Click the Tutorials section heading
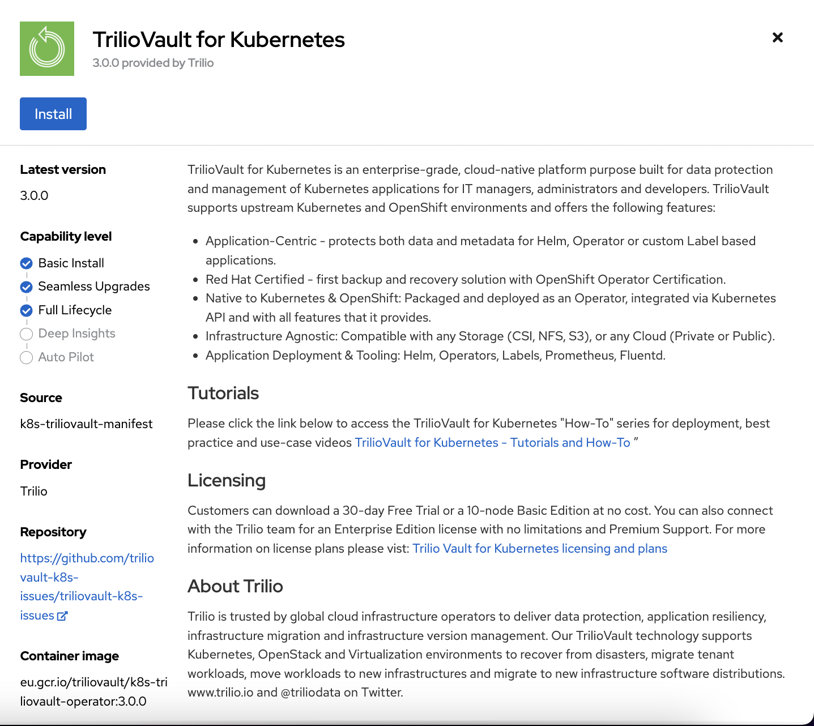 tap(223, 394)
